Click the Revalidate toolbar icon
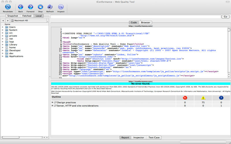This screenshot has height=144, width=231. point(8,7)
